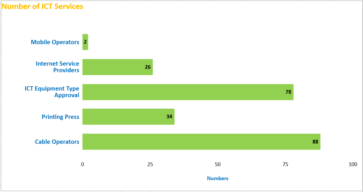363x192 pixels.
Task: Click the axis tick label 100
Action: [353, 164]
